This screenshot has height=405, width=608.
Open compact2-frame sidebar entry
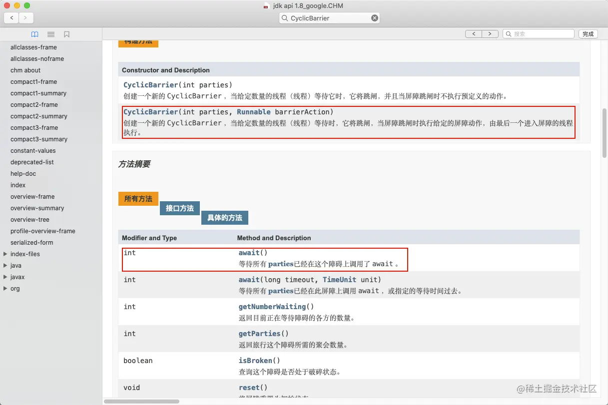coord(34,105)
